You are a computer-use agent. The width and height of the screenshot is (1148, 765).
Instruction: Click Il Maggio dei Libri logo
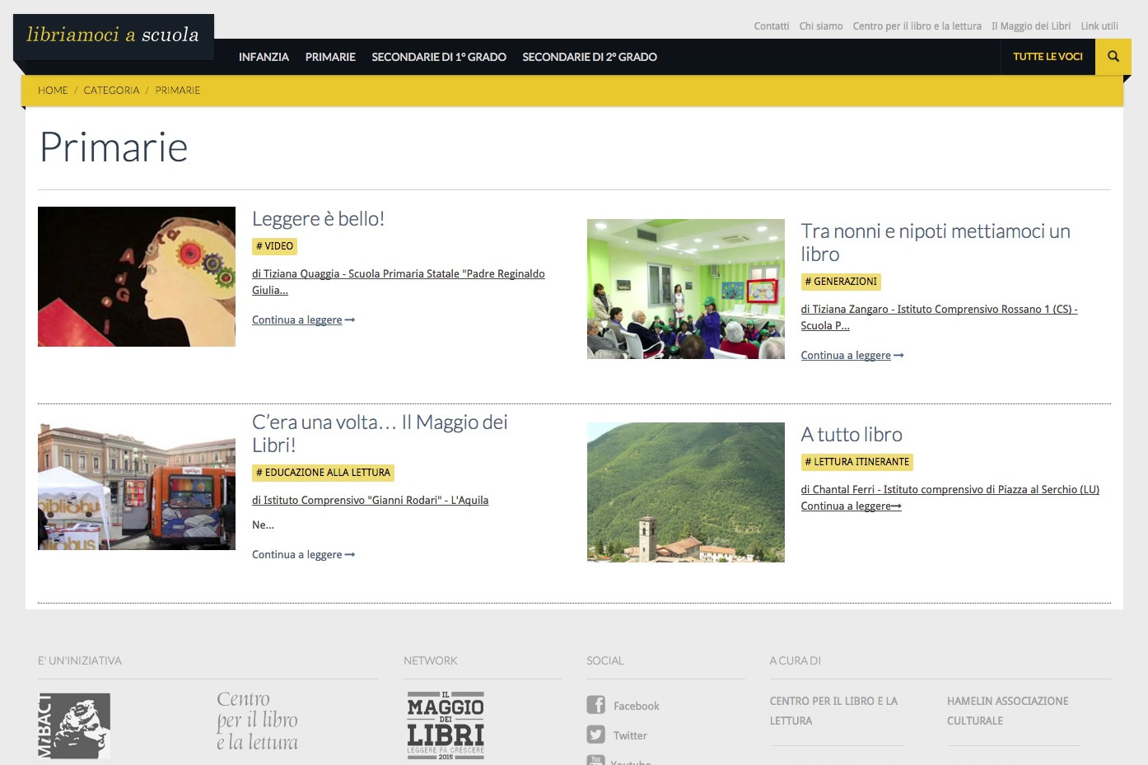[446, 725]
